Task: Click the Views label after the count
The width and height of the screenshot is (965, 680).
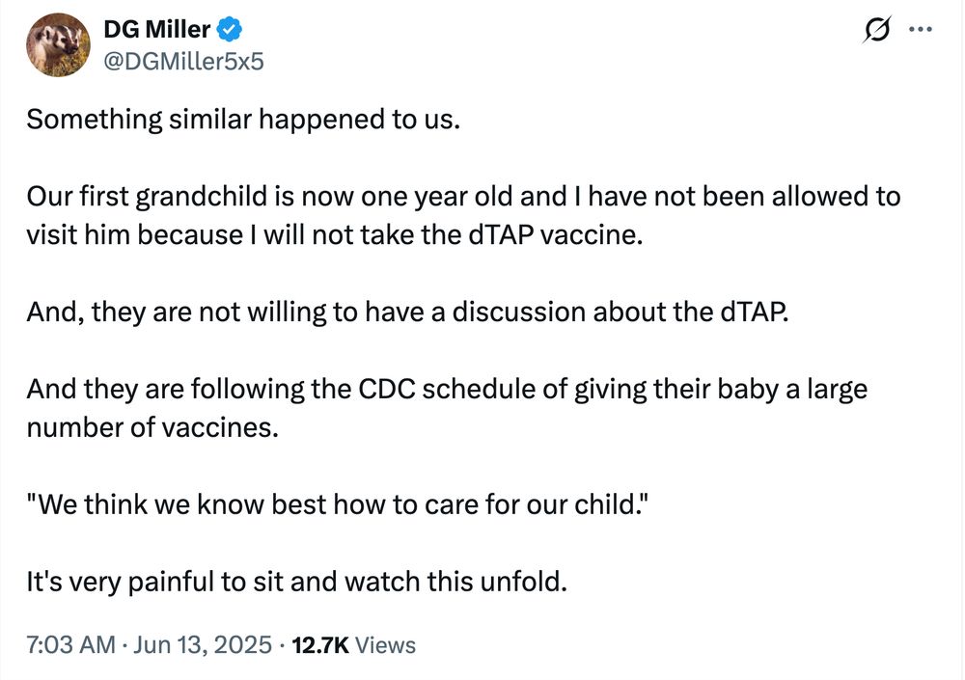Action: [384, 644]
